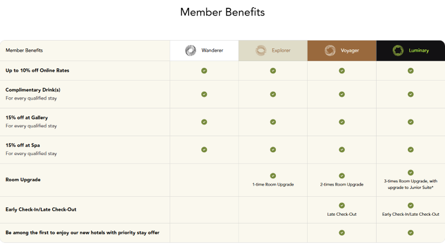
Task: Click the Member Benefits page heading
Action: [222, 12]
